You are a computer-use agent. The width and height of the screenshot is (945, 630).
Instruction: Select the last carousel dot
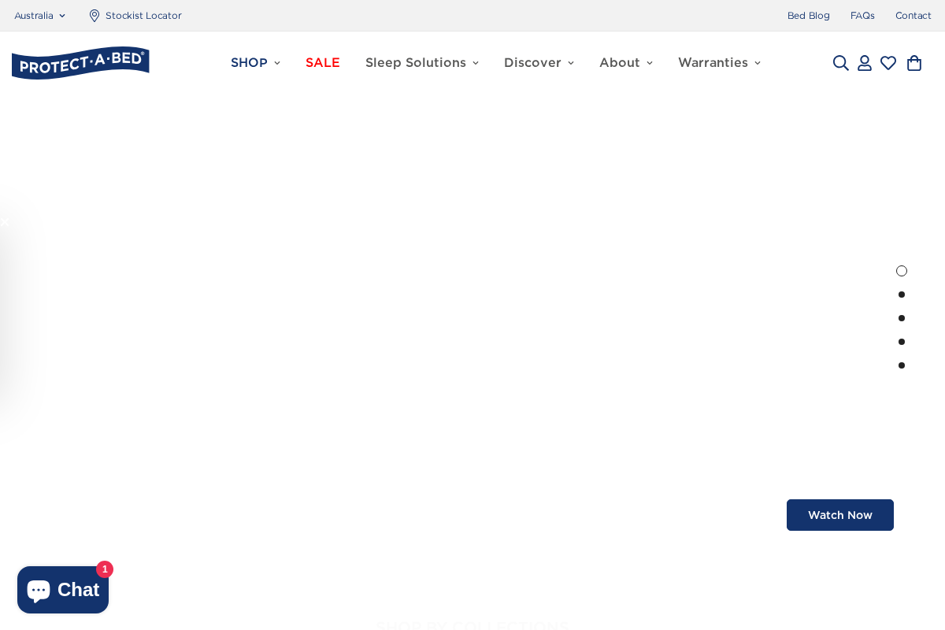[x=902, y=365]
